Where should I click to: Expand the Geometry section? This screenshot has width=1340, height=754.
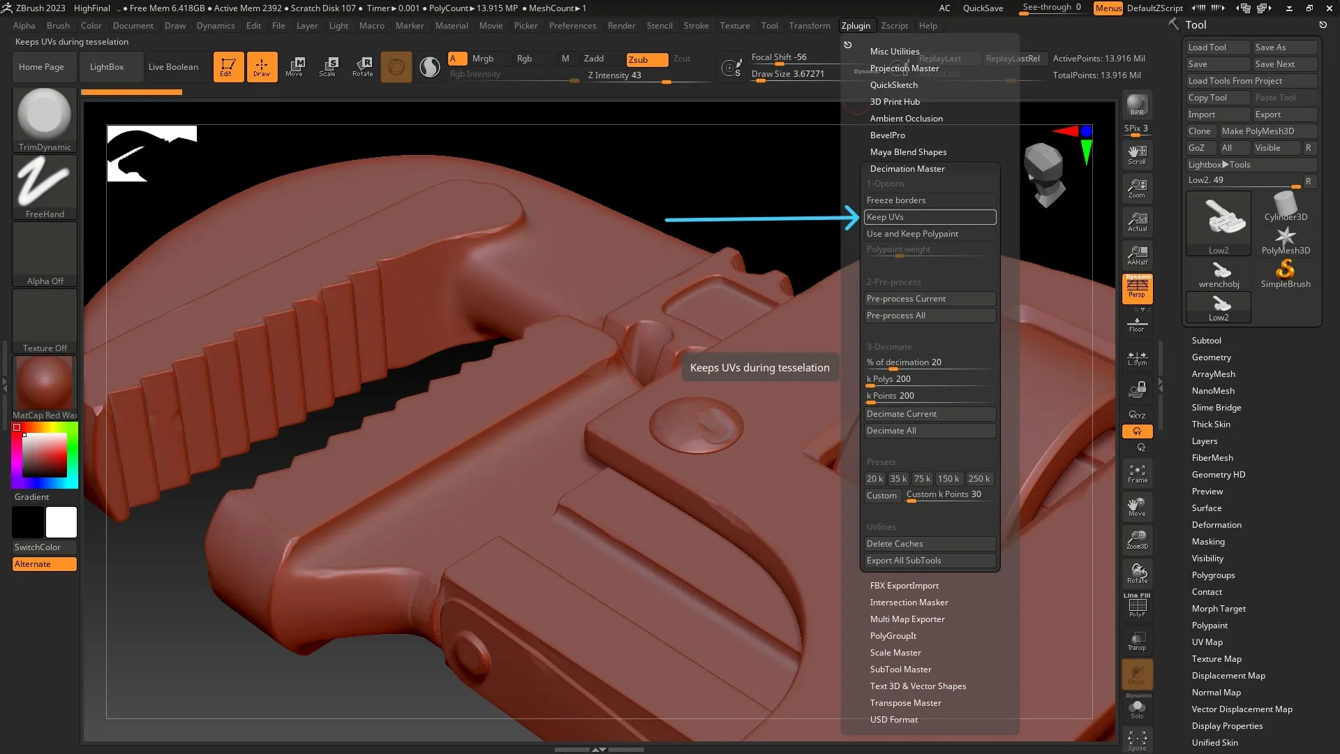[1211, 357]
